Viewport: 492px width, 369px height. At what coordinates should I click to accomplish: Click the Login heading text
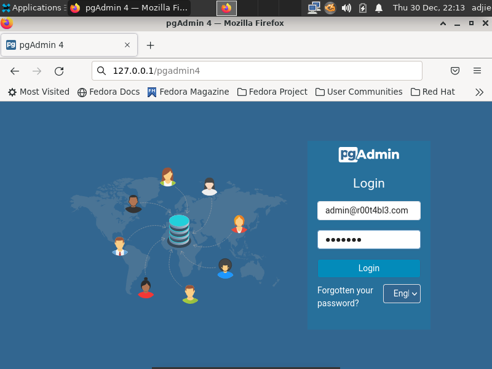pyautogui.click(x=369, y=183)
